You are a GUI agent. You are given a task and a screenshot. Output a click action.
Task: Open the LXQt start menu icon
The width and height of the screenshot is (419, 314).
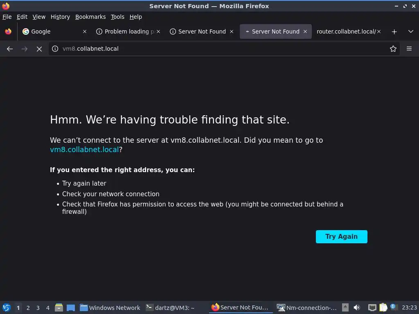pos(7,307)
